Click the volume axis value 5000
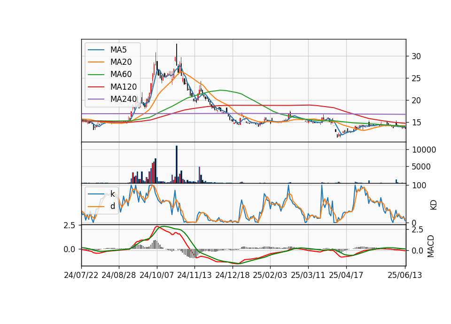Image resolution: width=451 pixels, height=324 pixels. click(421, 167)
